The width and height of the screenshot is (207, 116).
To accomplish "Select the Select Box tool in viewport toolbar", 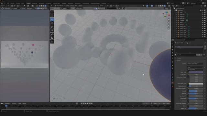I will [x=52, y=12].
